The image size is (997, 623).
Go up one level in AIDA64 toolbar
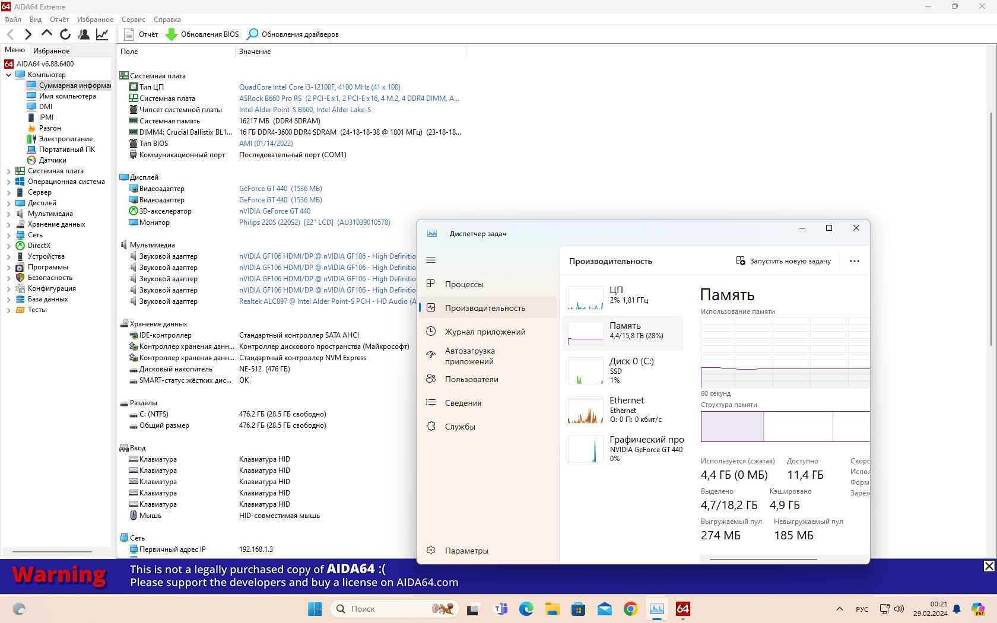coord(46,34)
